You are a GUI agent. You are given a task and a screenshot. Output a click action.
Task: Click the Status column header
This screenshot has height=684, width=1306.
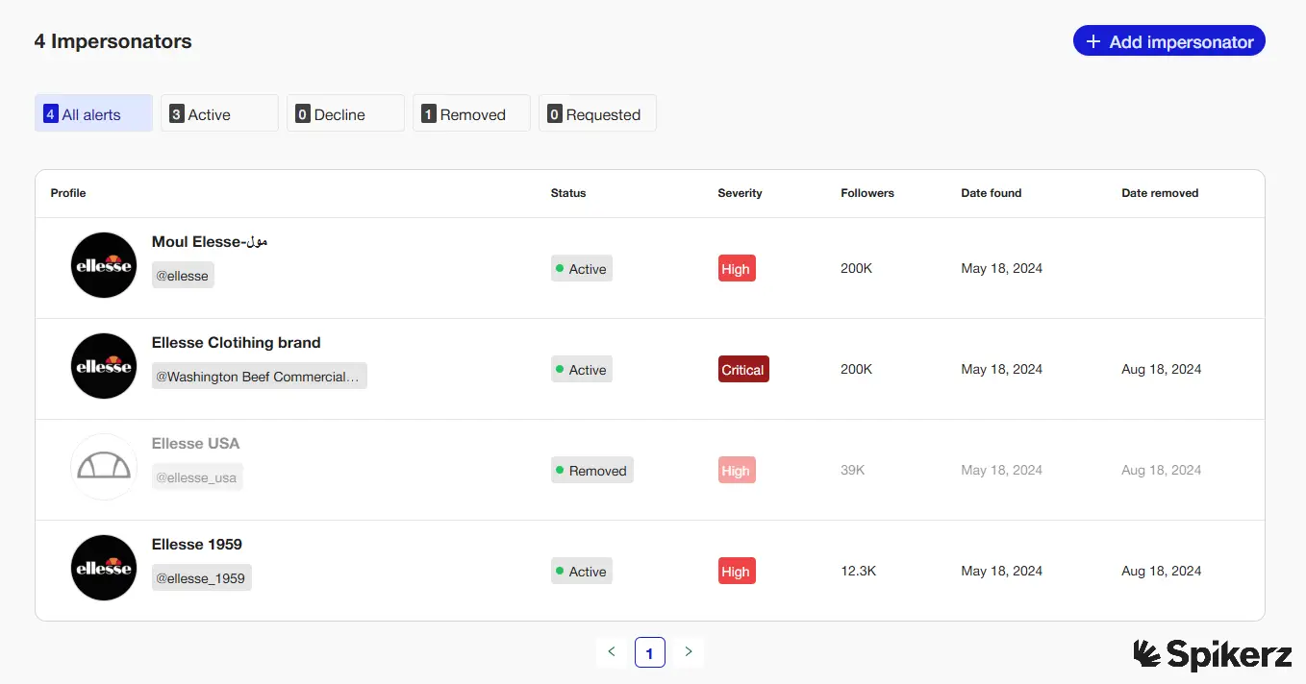[568, 193]
